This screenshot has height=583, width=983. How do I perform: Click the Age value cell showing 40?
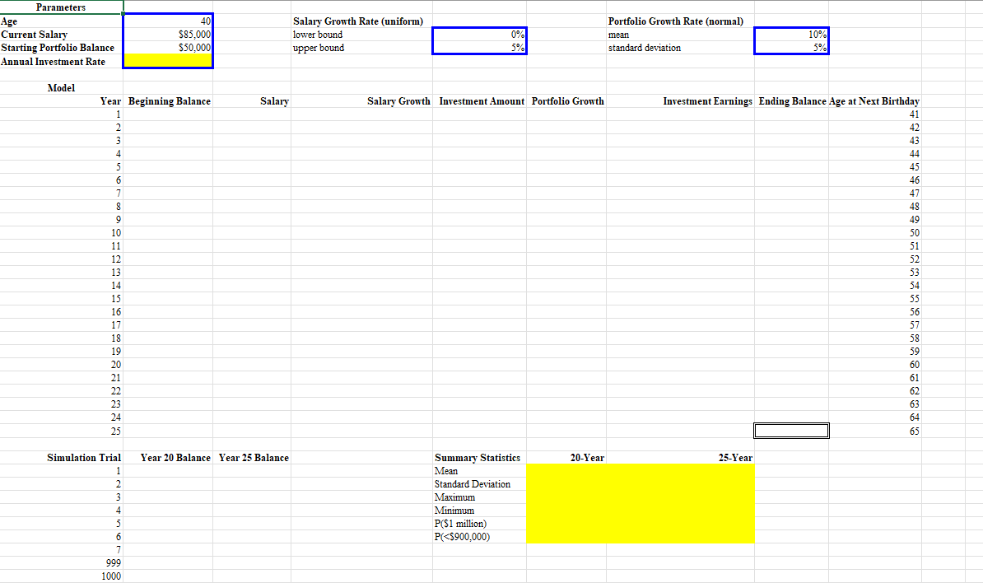pos(167,21)
